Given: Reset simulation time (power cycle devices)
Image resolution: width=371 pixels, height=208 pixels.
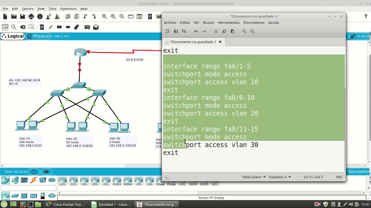Looking at the screenshot, I should click(34, 172).
